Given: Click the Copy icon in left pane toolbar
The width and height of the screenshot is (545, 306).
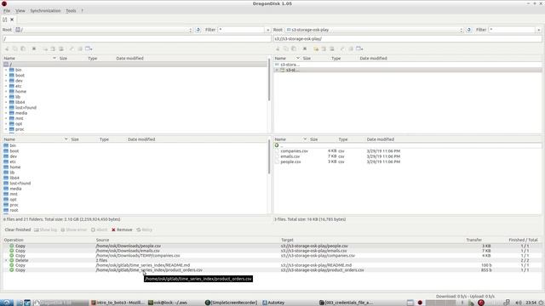Looking at the screenshot, I should (15, 49).
